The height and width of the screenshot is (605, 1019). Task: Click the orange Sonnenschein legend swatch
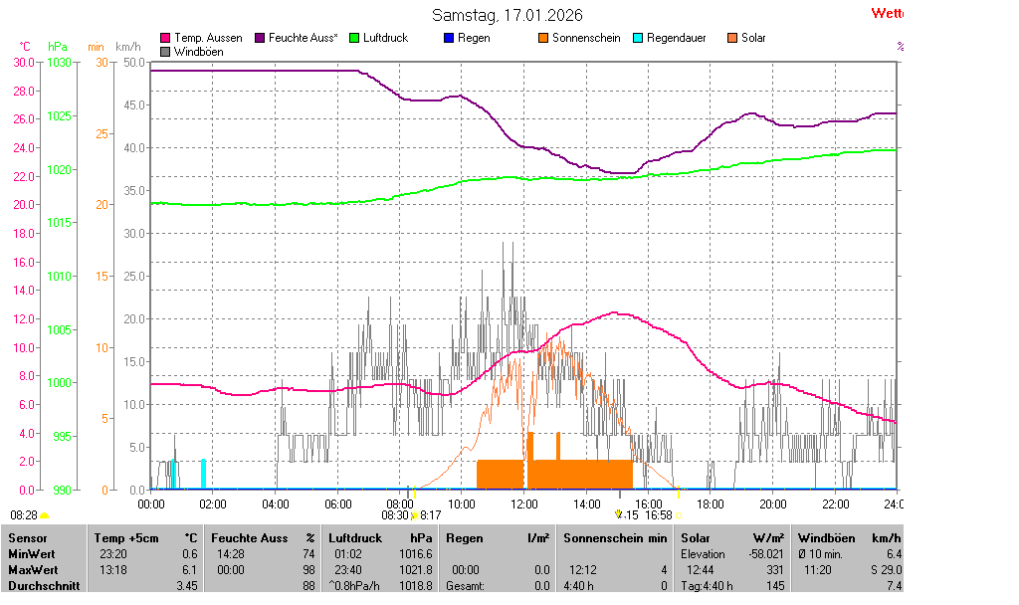[x=543, y=38]
